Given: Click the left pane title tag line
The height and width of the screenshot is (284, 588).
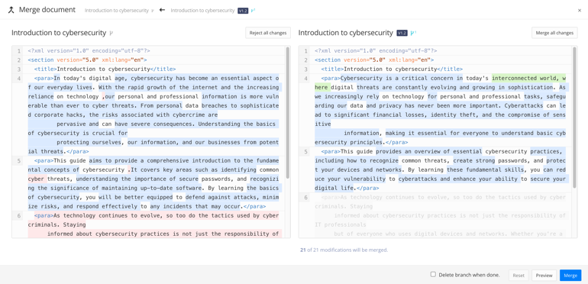Looking at the screenshot, I should (105, 69).
